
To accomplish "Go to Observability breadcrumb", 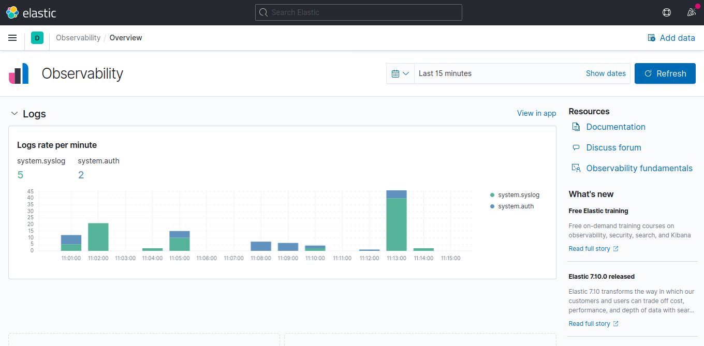I will pyautogui.click(x=78, y=38).
